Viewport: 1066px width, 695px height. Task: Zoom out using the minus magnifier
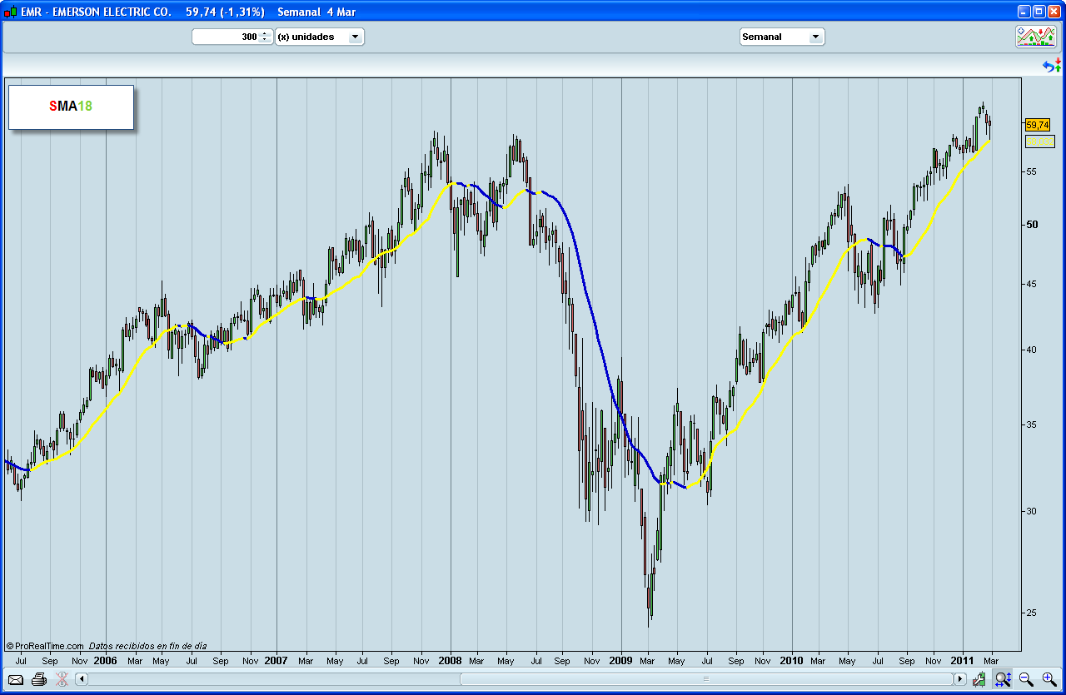pyautogui.click(x=1024, y=679)
